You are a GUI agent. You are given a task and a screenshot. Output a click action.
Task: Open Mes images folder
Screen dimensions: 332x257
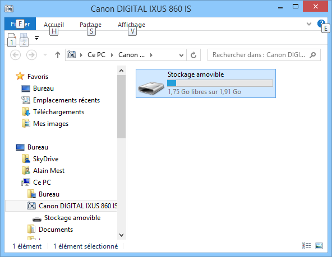(50, 124)
